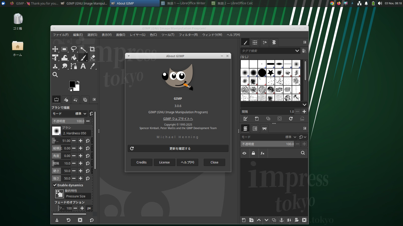Click the edit brush icon
Screen dimensions: 403x226
245,119
